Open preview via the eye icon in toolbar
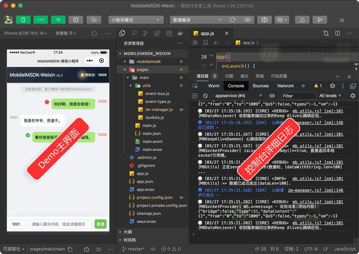 click(x=247, y=20)
